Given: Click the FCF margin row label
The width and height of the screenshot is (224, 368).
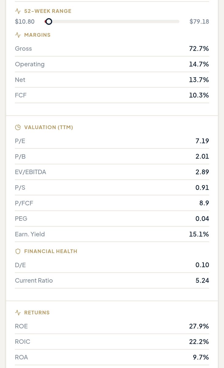Looking at the screenshot, I should click(x=21, y=95).
